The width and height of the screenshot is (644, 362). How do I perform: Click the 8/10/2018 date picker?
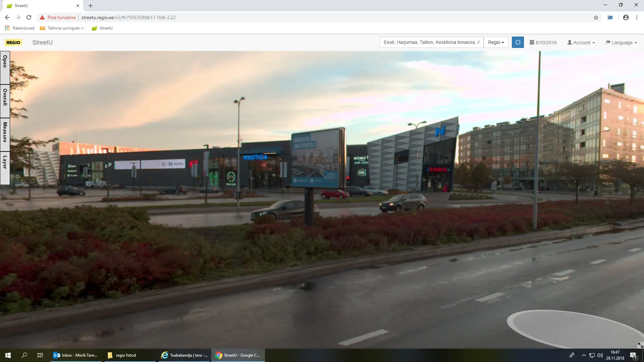tap(543, 43)
